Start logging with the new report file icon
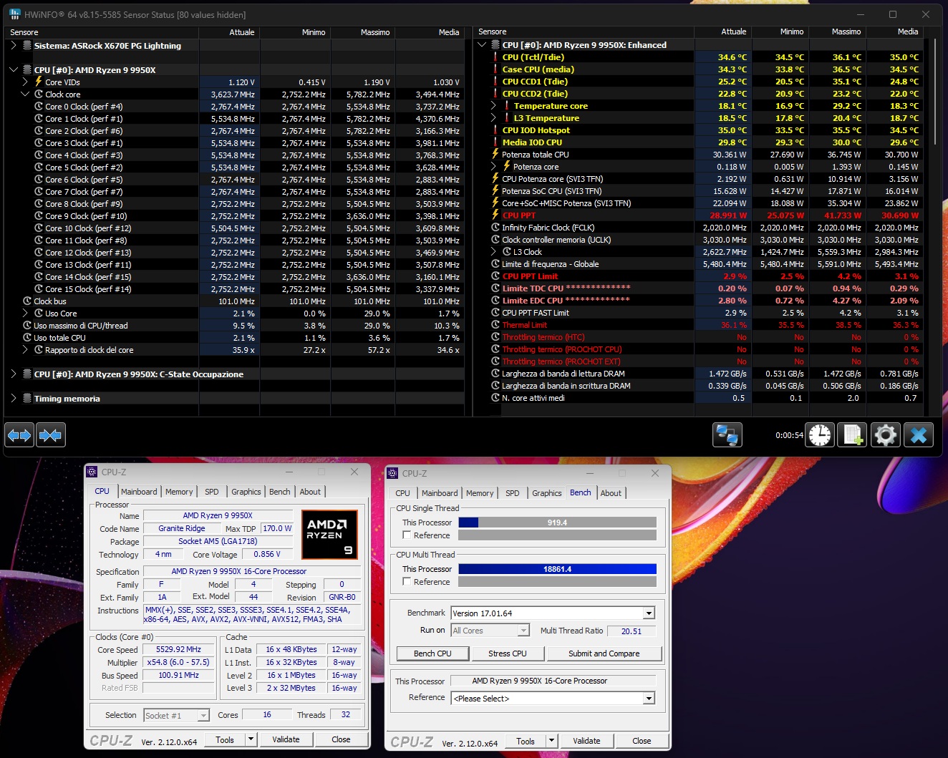The height and width of the screenshot is (758, 948). click(x=851, y=434)
